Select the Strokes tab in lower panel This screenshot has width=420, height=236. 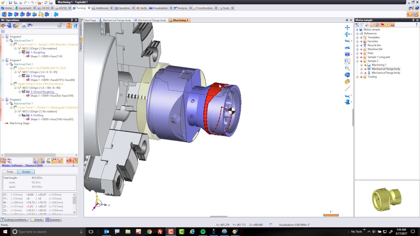[26, 172]
